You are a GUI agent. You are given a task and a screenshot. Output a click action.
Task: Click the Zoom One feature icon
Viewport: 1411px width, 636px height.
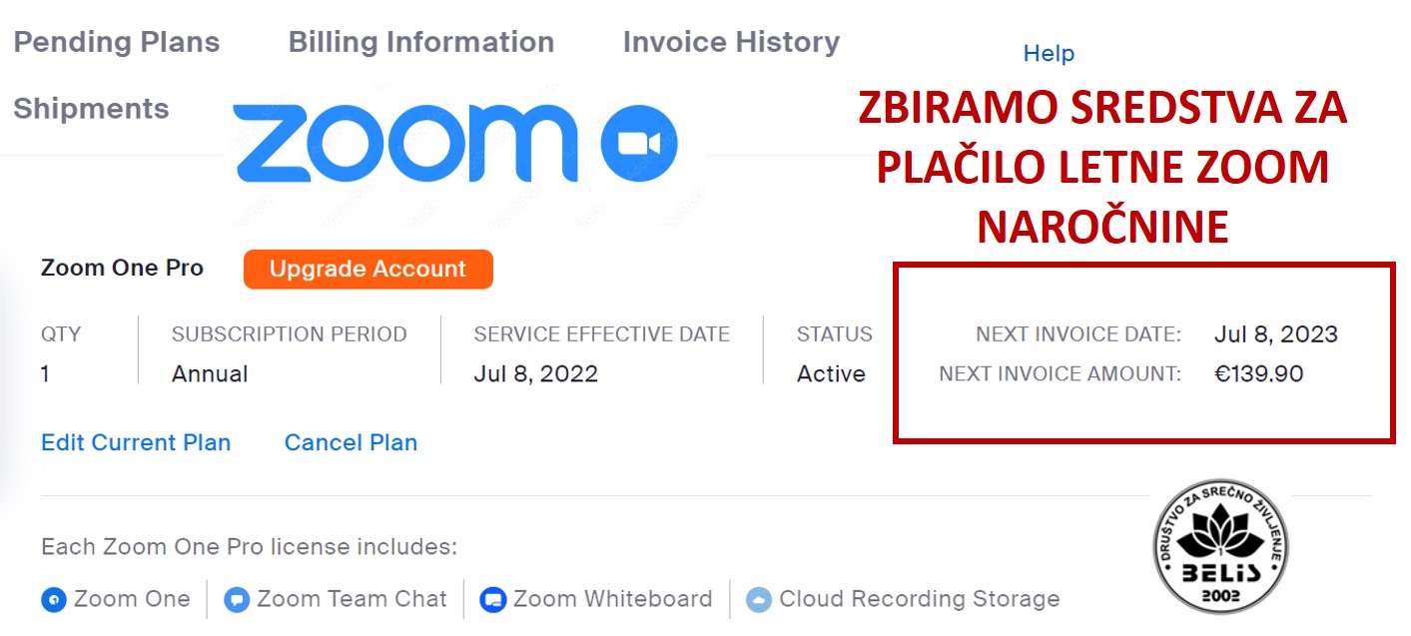point(53,600)
